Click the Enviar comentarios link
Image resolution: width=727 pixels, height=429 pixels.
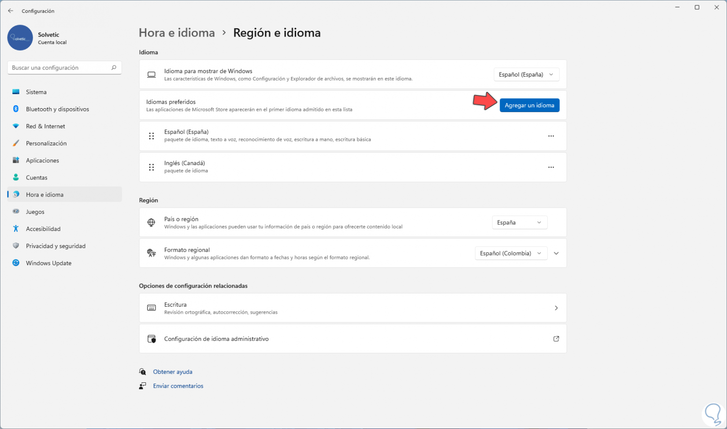[x=178, y=386]
